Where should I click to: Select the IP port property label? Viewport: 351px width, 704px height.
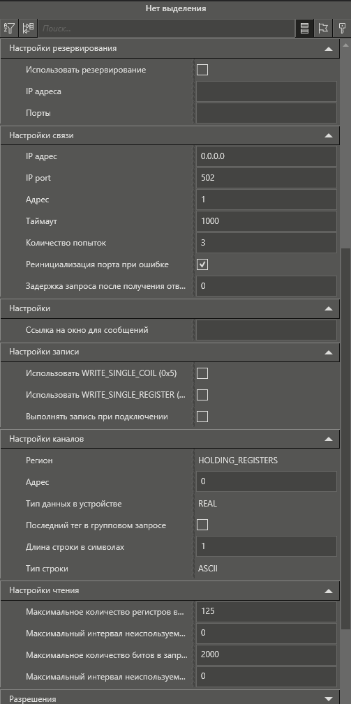(x=38, y=178)
